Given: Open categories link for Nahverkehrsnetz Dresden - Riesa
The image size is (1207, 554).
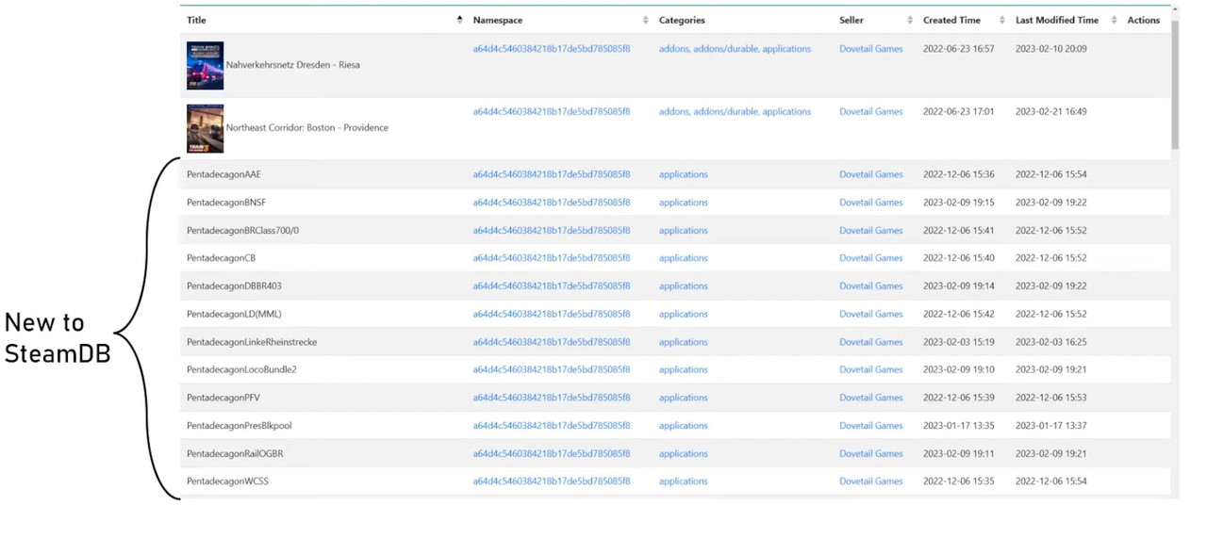Looking at the screenshot, I should (x=735, y=49).
